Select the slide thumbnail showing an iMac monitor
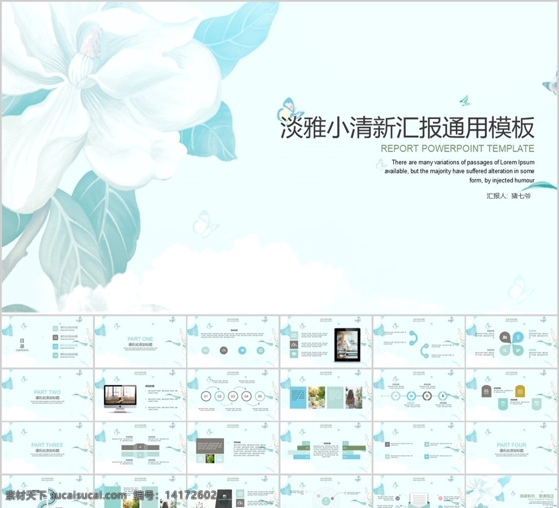Screen dimensions: 559x508 click(140, 394)
